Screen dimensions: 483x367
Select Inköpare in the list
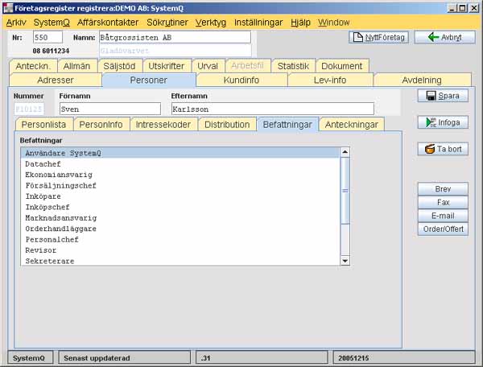point(180,196)
